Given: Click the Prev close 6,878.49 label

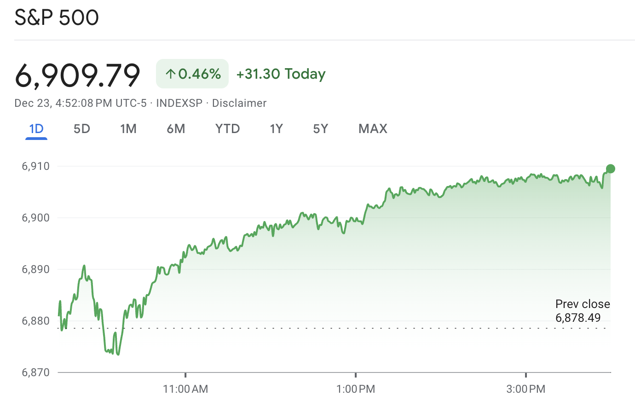Looking at the screenshot, I should [x=582, y=311].
